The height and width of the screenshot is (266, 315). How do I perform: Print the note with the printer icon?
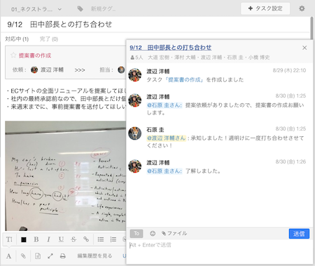pyautogui.click(x=63, y=256)
